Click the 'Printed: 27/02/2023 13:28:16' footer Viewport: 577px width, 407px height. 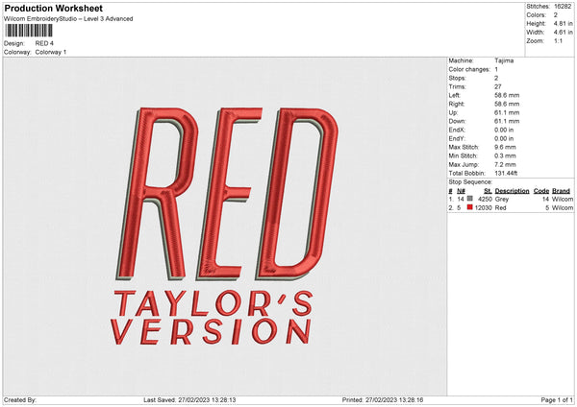pos(383,400)
